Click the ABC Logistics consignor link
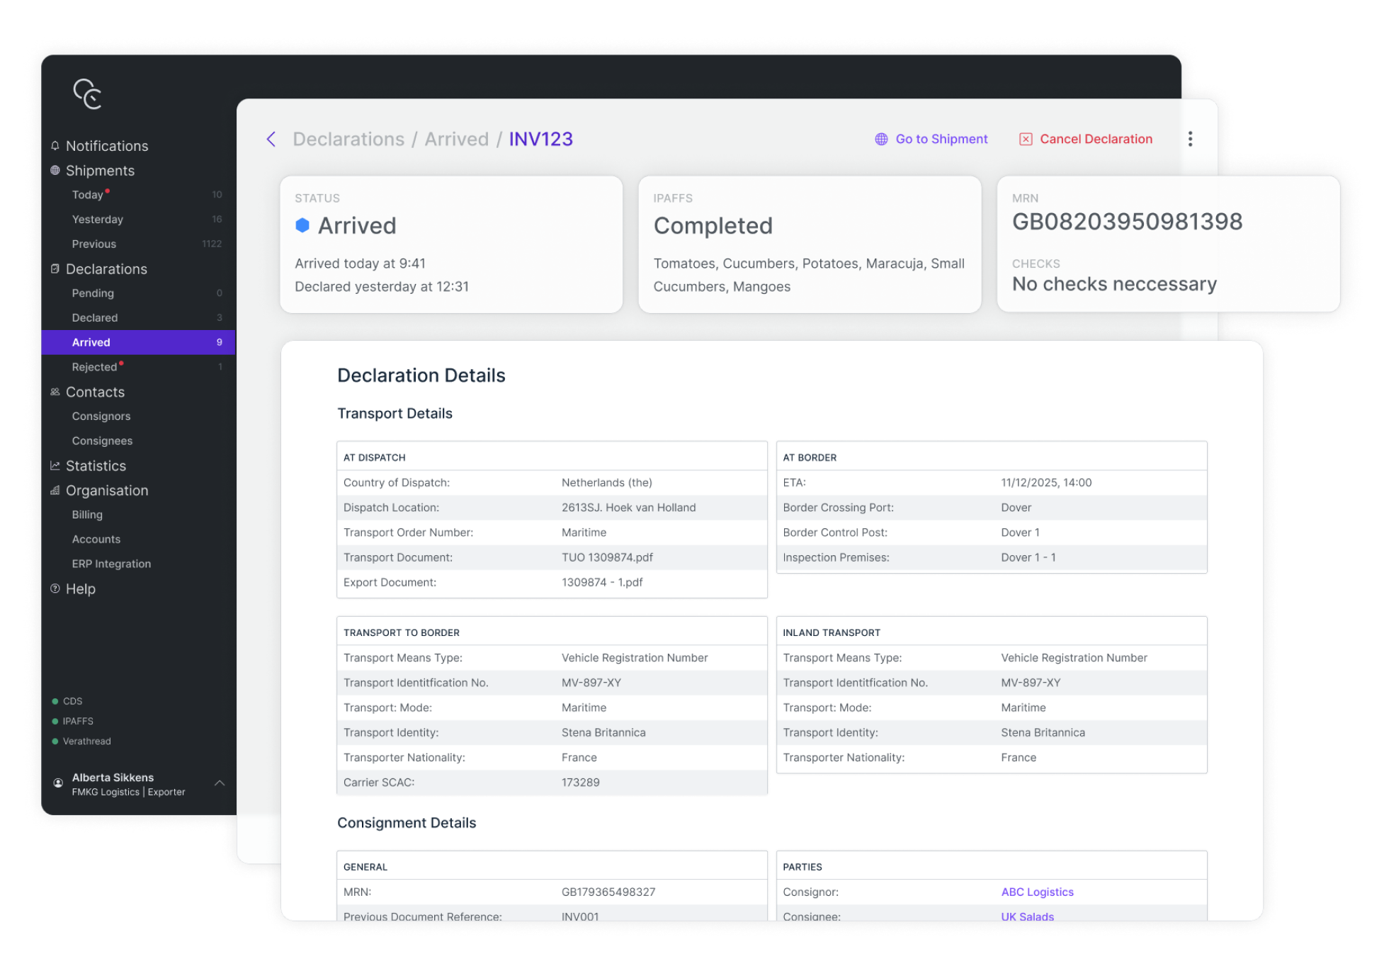1384x971 pixels. coord(1037,892)
